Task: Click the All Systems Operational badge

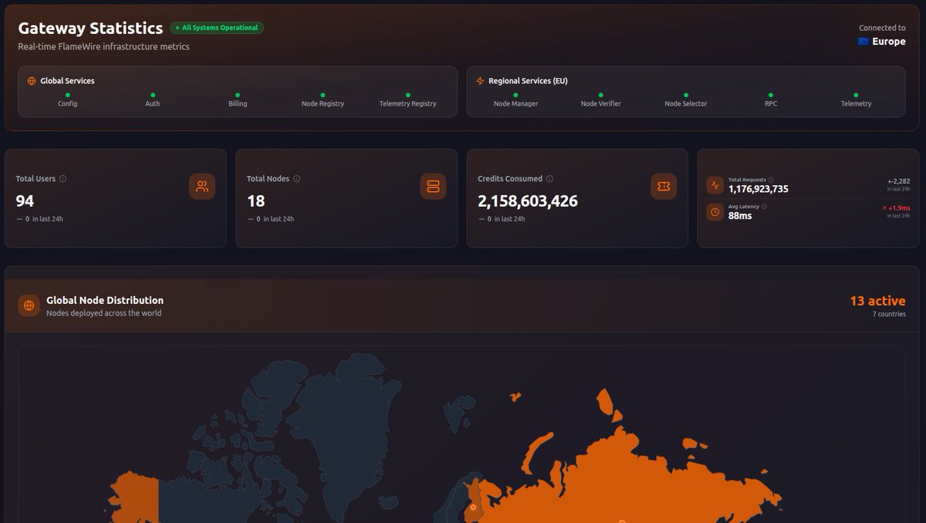Action: click(x=217, y=28)
